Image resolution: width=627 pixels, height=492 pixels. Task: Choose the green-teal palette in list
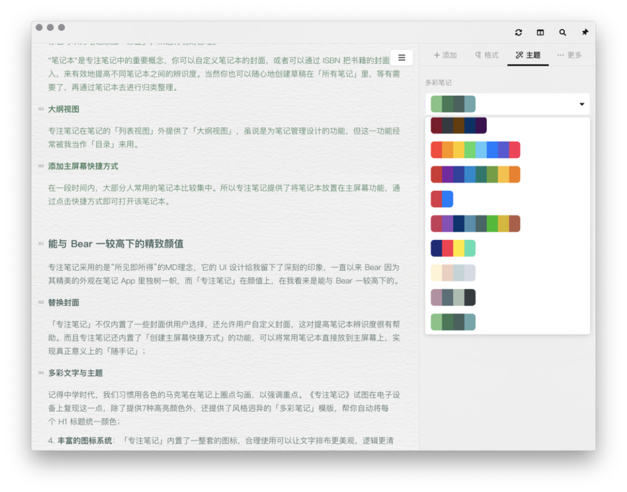click(453, 322)
